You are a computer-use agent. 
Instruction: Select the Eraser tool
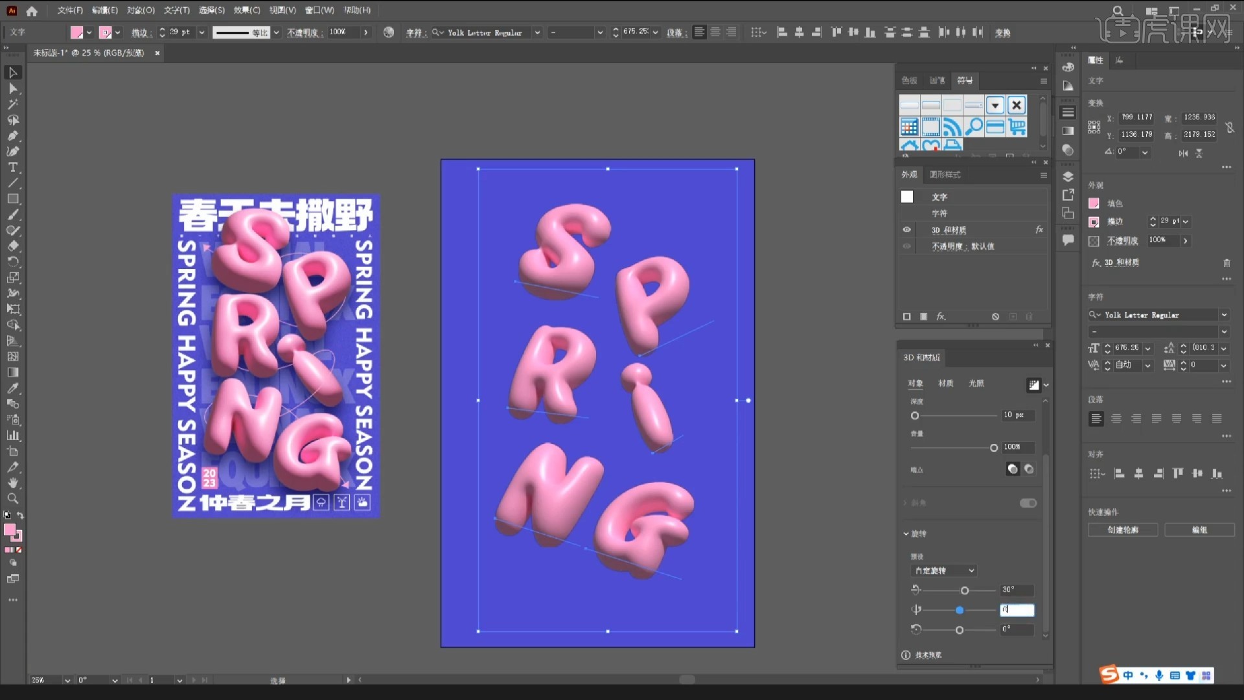12,246
